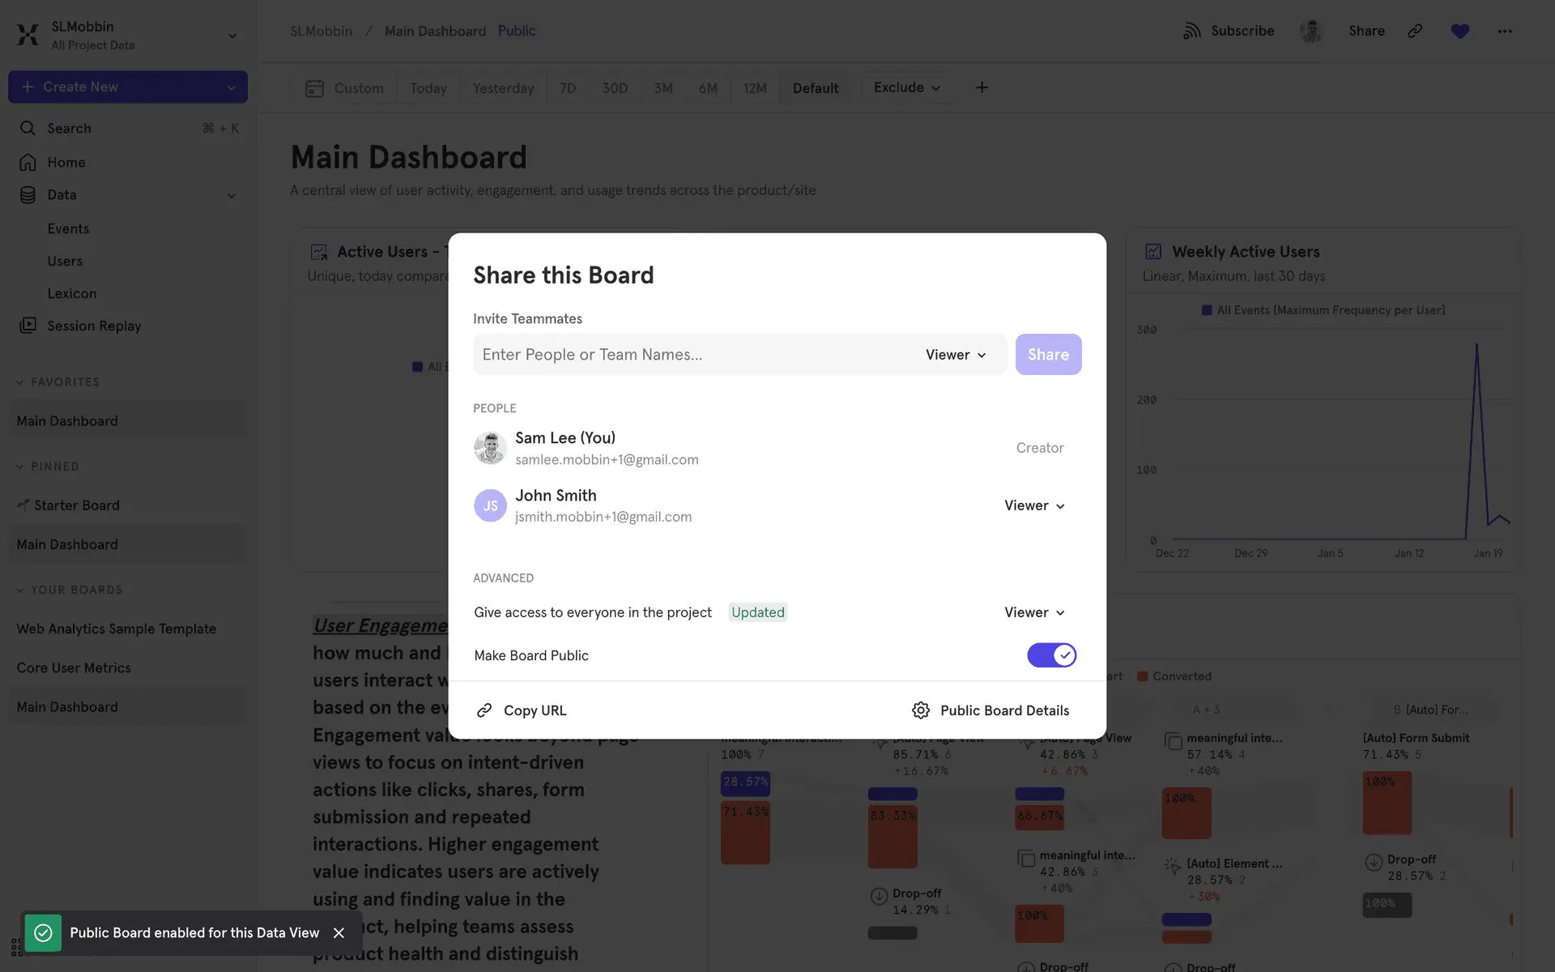Collapse the Pinned sidebar section
This screenshot has width=1555, height=972.
click(x=19, y=467)
